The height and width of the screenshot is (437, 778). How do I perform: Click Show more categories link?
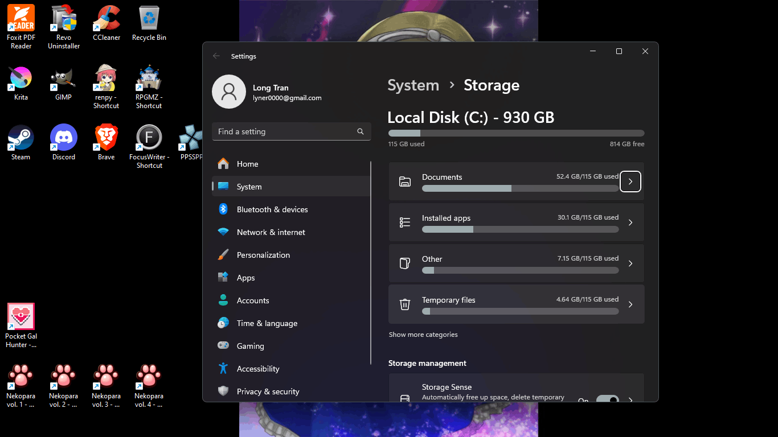pyautogui.click(x=423, y=335)
